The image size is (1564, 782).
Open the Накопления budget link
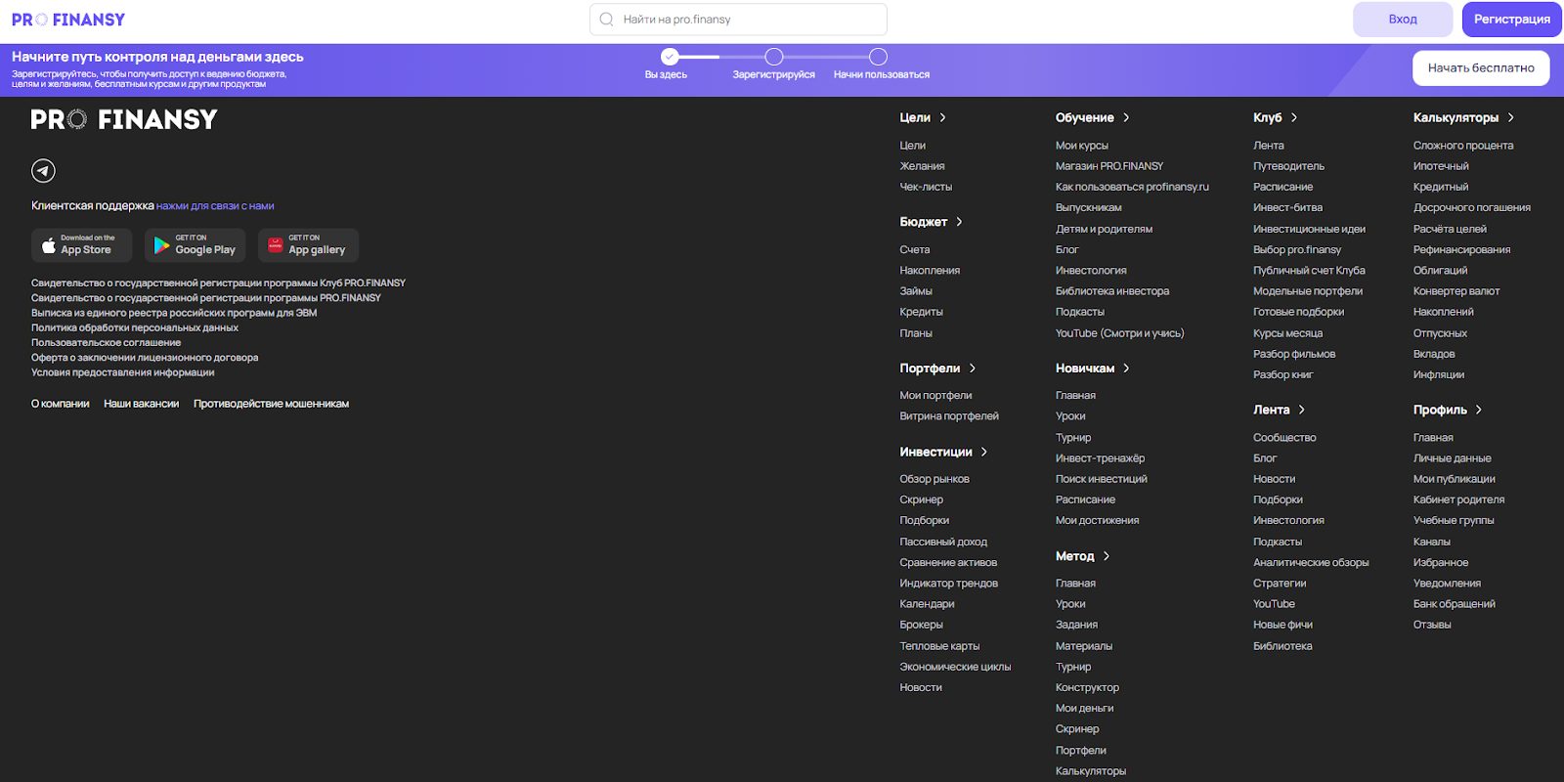[x=930, y=271]
